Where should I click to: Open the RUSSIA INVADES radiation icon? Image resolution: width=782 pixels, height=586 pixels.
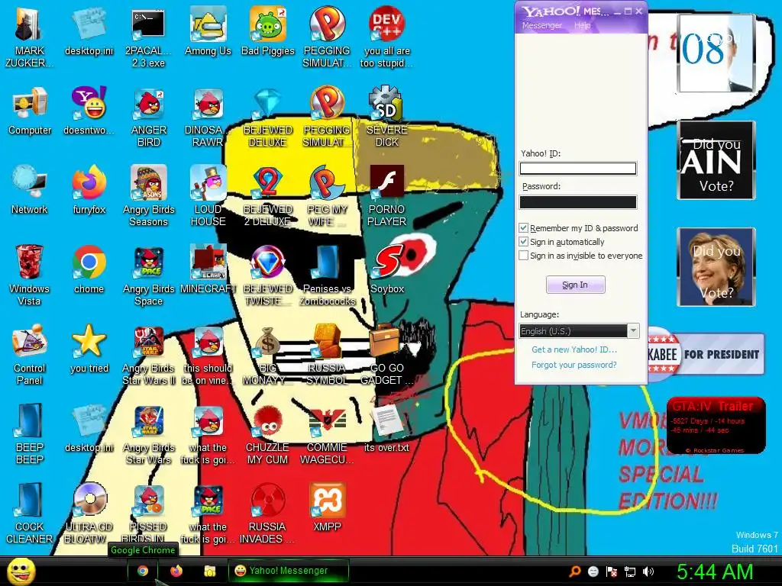pyautogui.click(x=268, y=513)
